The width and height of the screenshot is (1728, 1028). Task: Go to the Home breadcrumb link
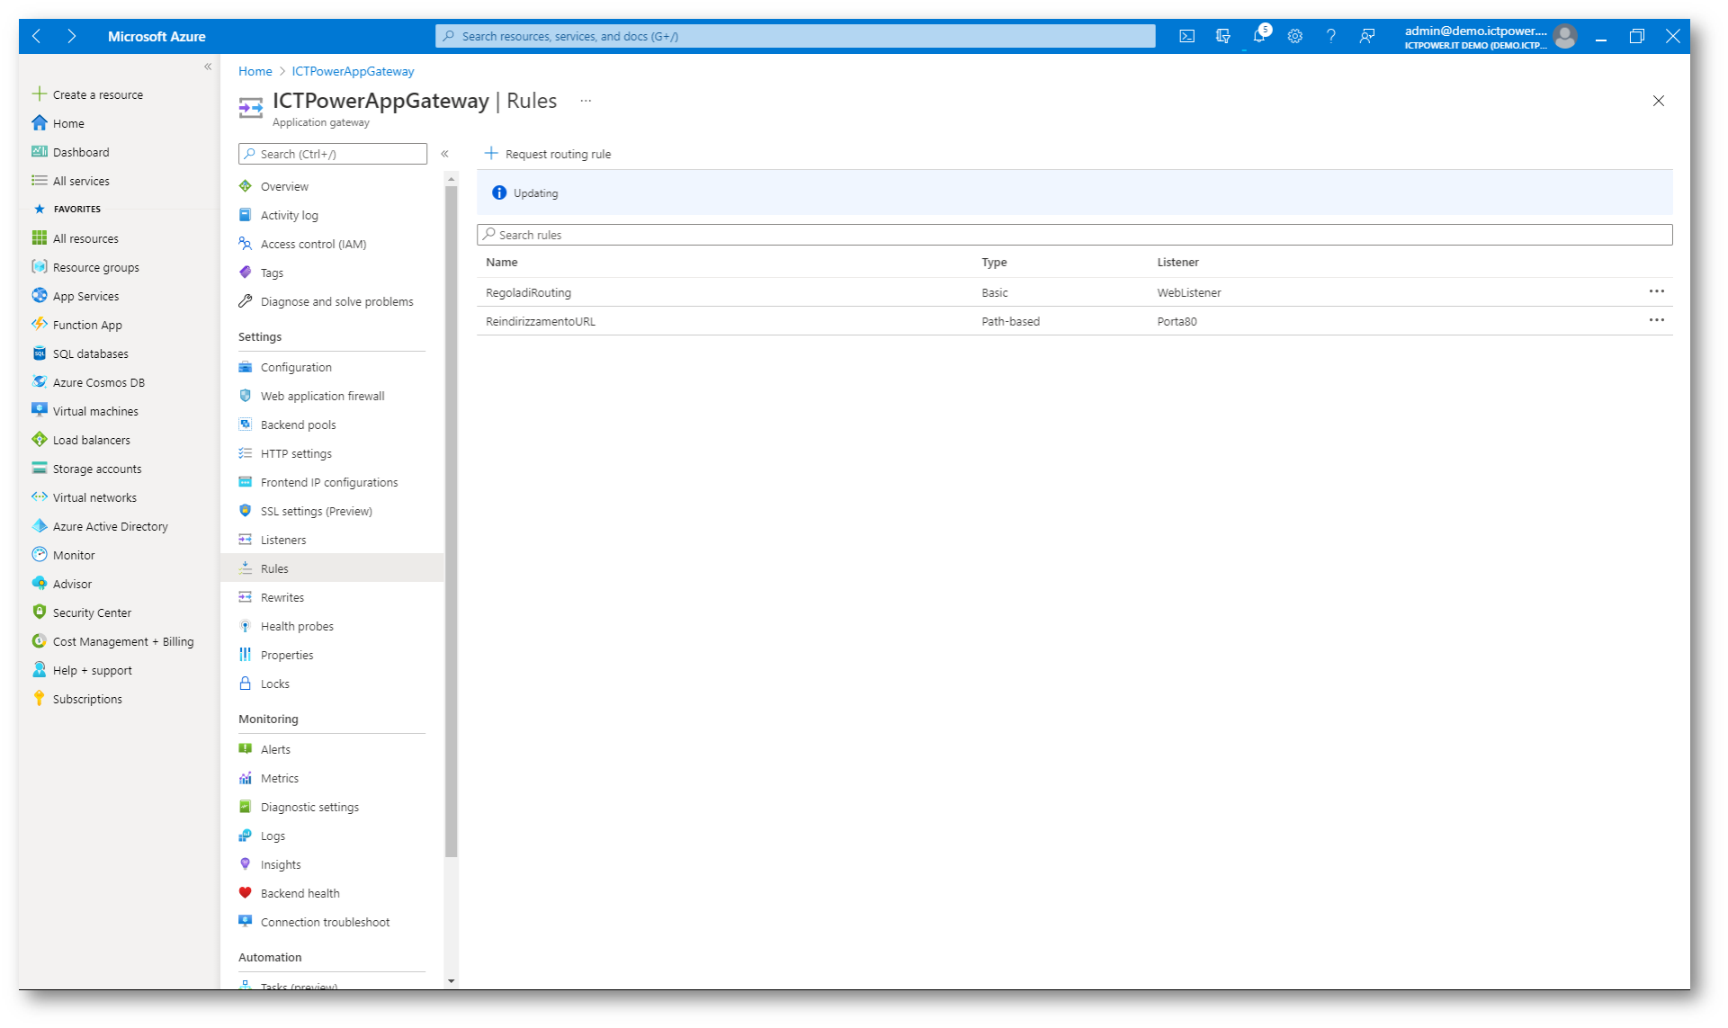pos(255,71)
